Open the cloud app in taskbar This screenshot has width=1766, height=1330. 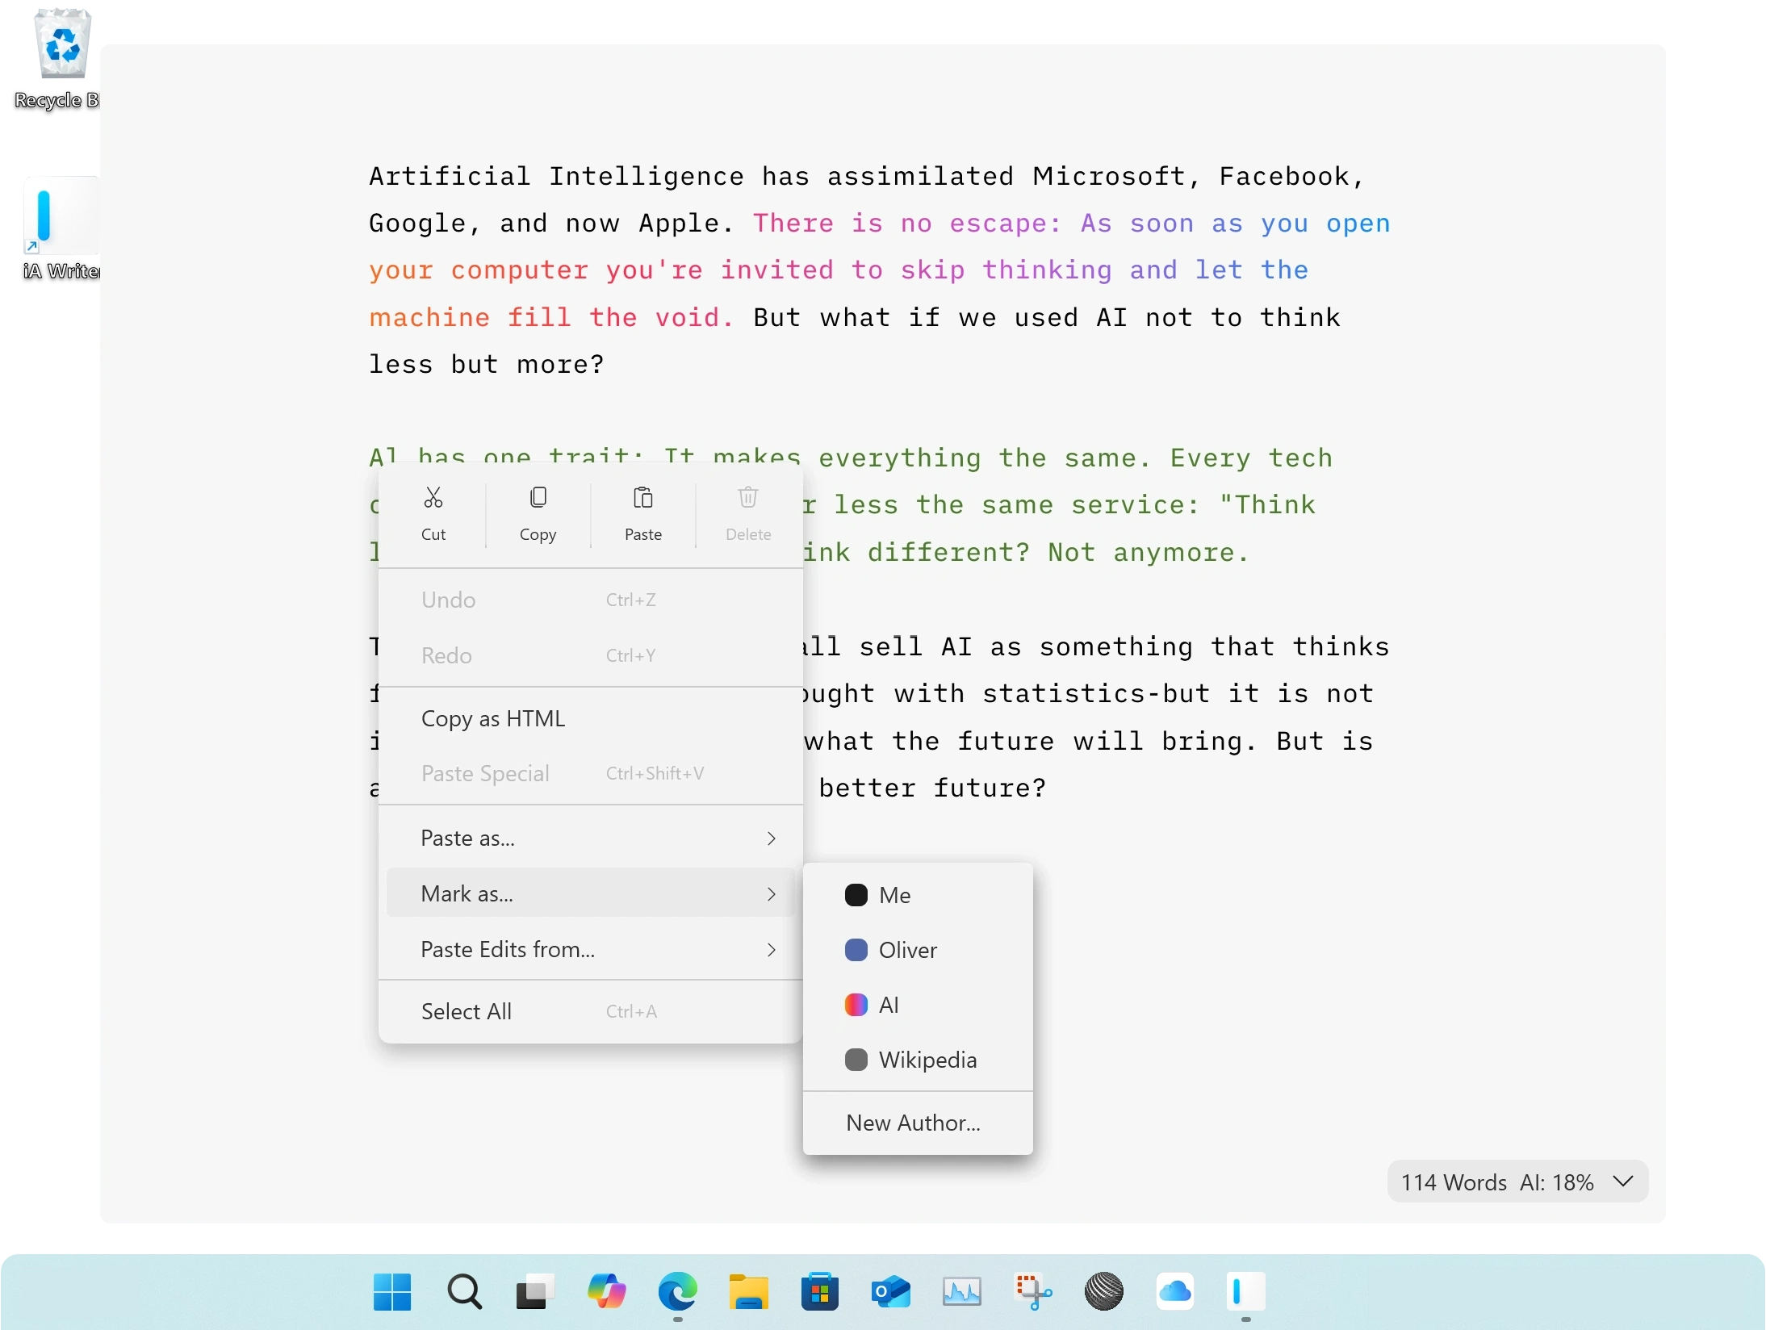(x=1174, y=1292)
